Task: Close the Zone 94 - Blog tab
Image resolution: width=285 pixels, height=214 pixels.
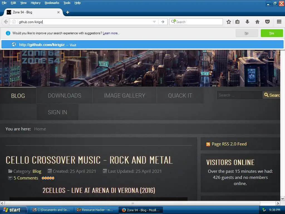Action: tap(58, 12)
